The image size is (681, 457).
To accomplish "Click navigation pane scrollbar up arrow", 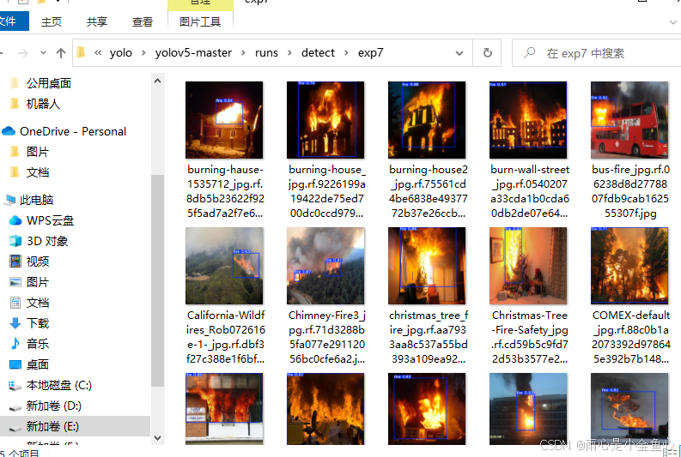I will pos(158,81).
